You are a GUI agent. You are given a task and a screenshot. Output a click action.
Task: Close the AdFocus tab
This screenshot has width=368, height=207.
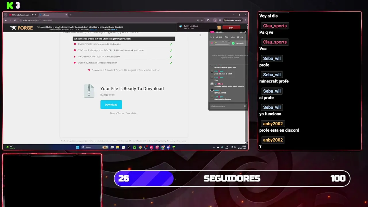66,15
